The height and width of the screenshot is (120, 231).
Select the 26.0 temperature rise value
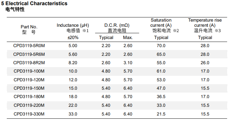tap(205, 63)
